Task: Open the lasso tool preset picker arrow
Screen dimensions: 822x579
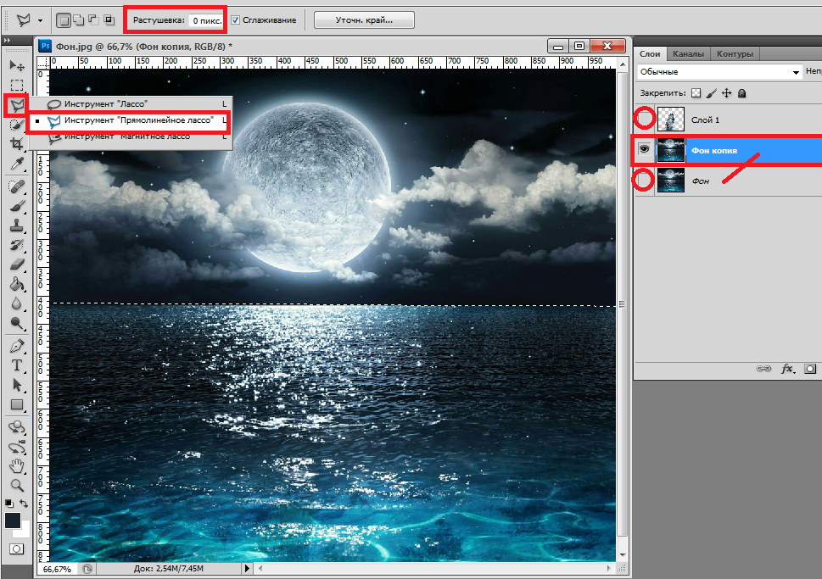Action: 40,19
